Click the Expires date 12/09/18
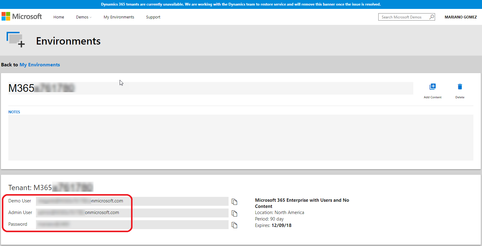Image resolution: width=482 pixels, height=246 pixels. pos(281,225)
